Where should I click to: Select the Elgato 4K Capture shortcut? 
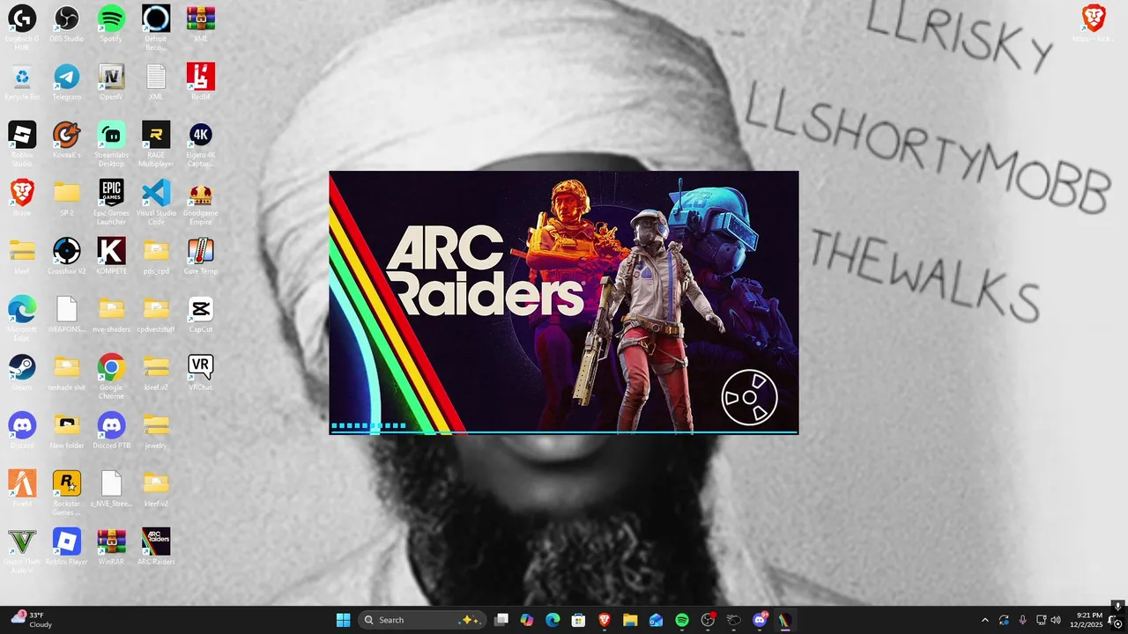201,143
